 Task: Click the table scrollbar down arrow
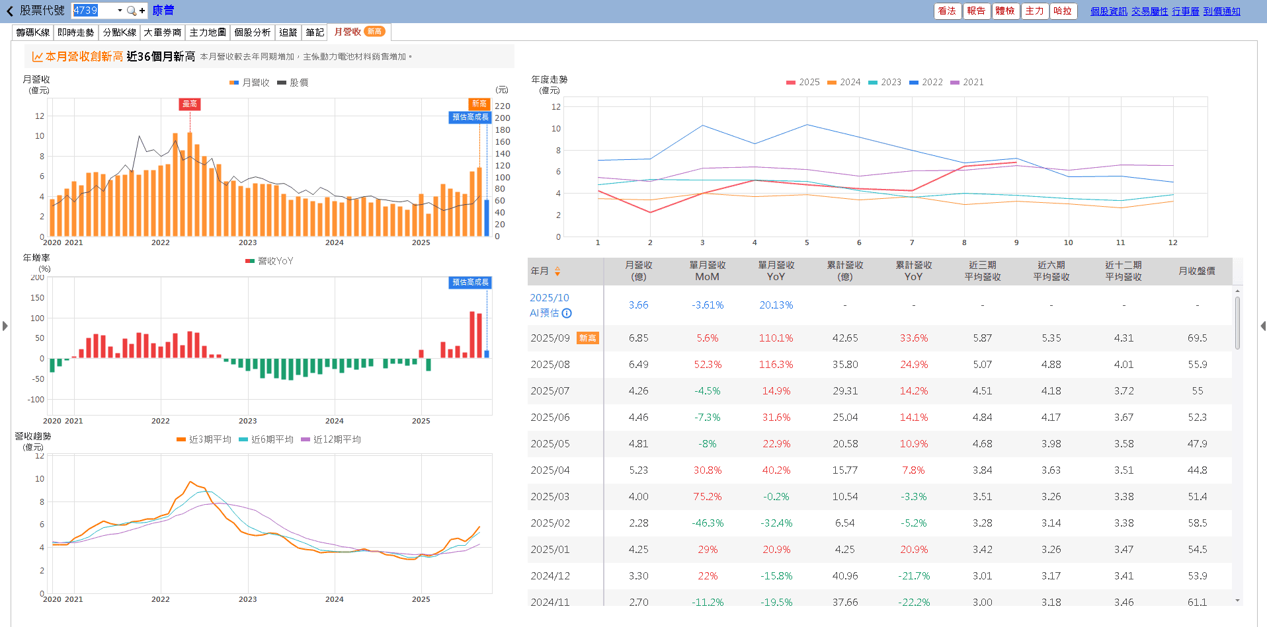1237,600
